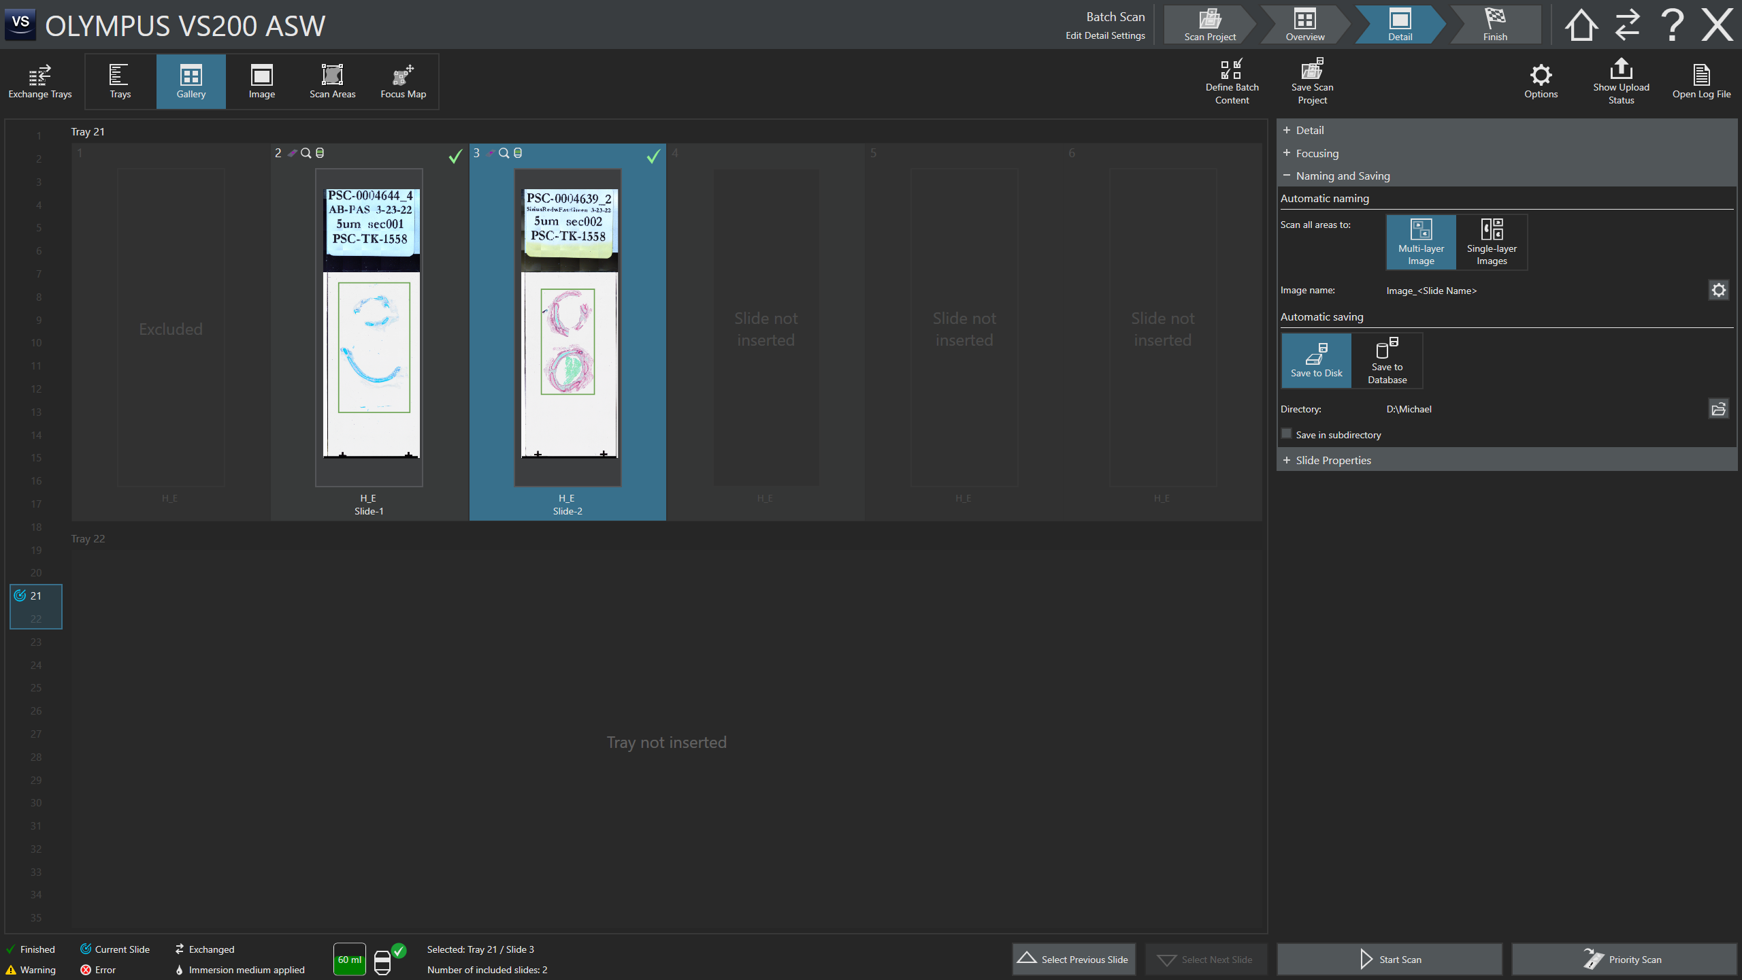1742x980 pixels.
Task: Click the image name settings gear
Action: point(1718,291)
